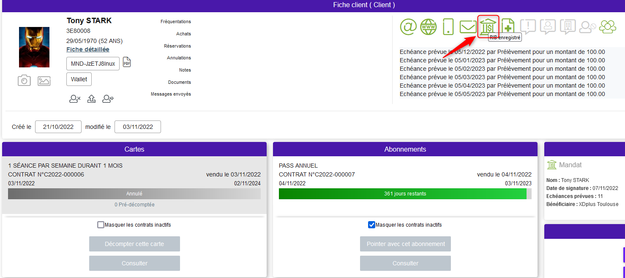Click the birth date 29/05/1970 (52 ANS)
This screenshot has width=625, height=278.
coord(94,41)
